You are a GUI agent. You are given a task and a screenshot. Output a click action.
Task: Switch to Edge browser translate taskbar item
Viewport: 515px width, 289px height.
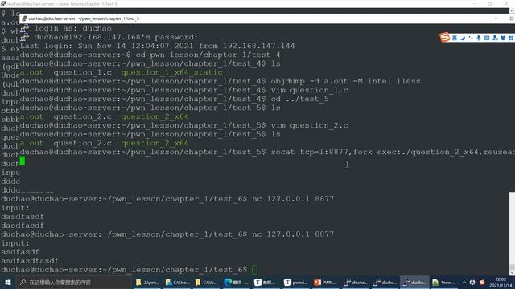236,282
